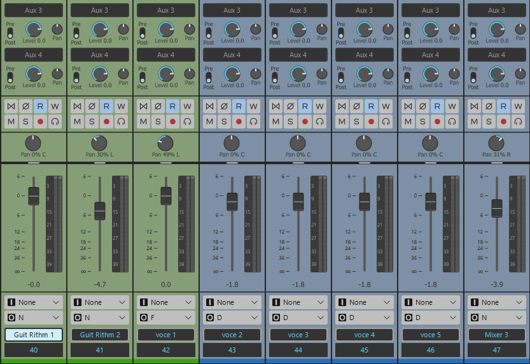Toggle phase invert icon on voce 5
Image resolution: width=530 pixels, height=364 pixels.
[422, 106]
